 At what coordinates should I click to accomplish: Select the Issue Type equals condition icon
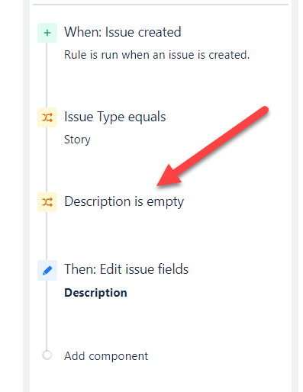47,117
